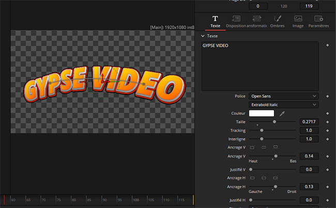
Task: Select the Couleur eyedropper tool
Action: pos(282,113)
